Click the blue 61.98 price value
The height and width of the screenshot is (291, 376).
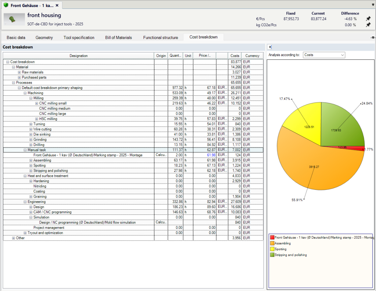(x=211, y=155)
